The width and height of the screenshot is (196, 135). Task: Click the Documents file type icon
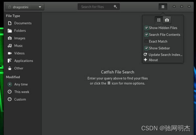[x=10, y=23]
